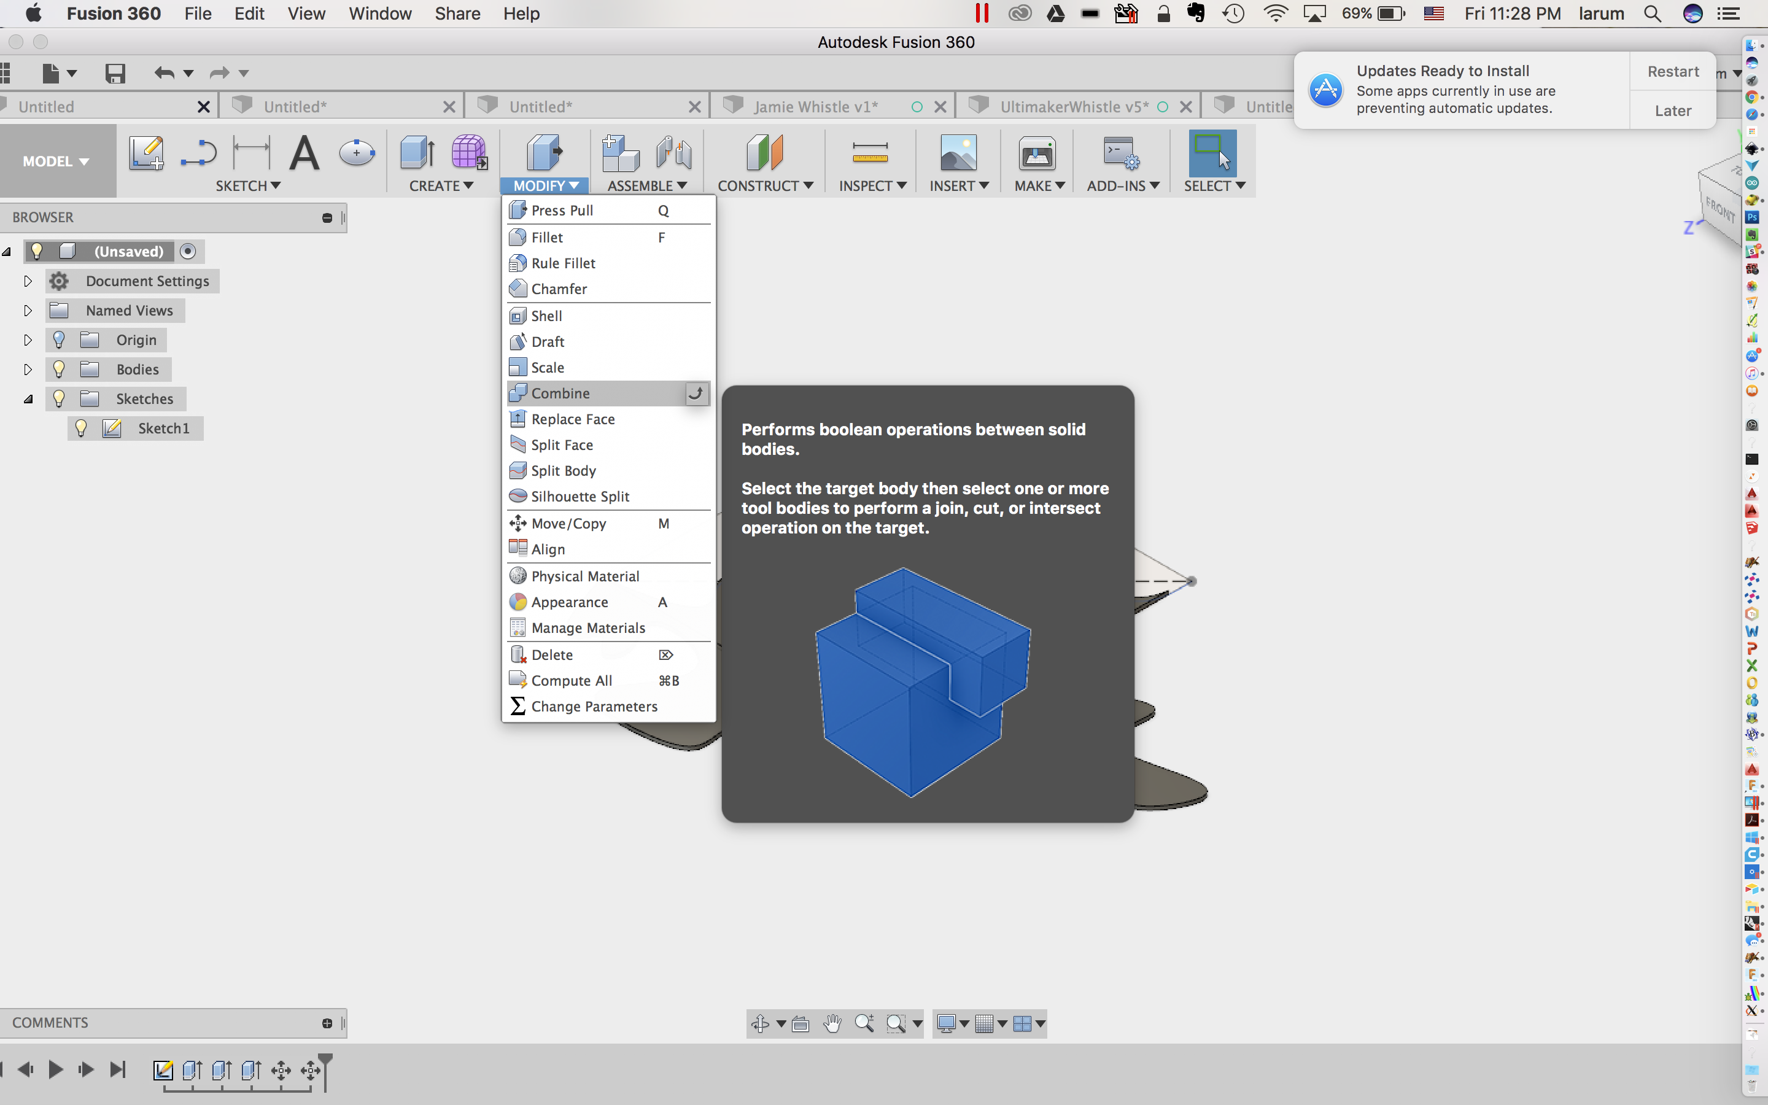The image size is (1768, 1105).
Task: Click the Create Sketch icon
Action: [x=146, y=153]
